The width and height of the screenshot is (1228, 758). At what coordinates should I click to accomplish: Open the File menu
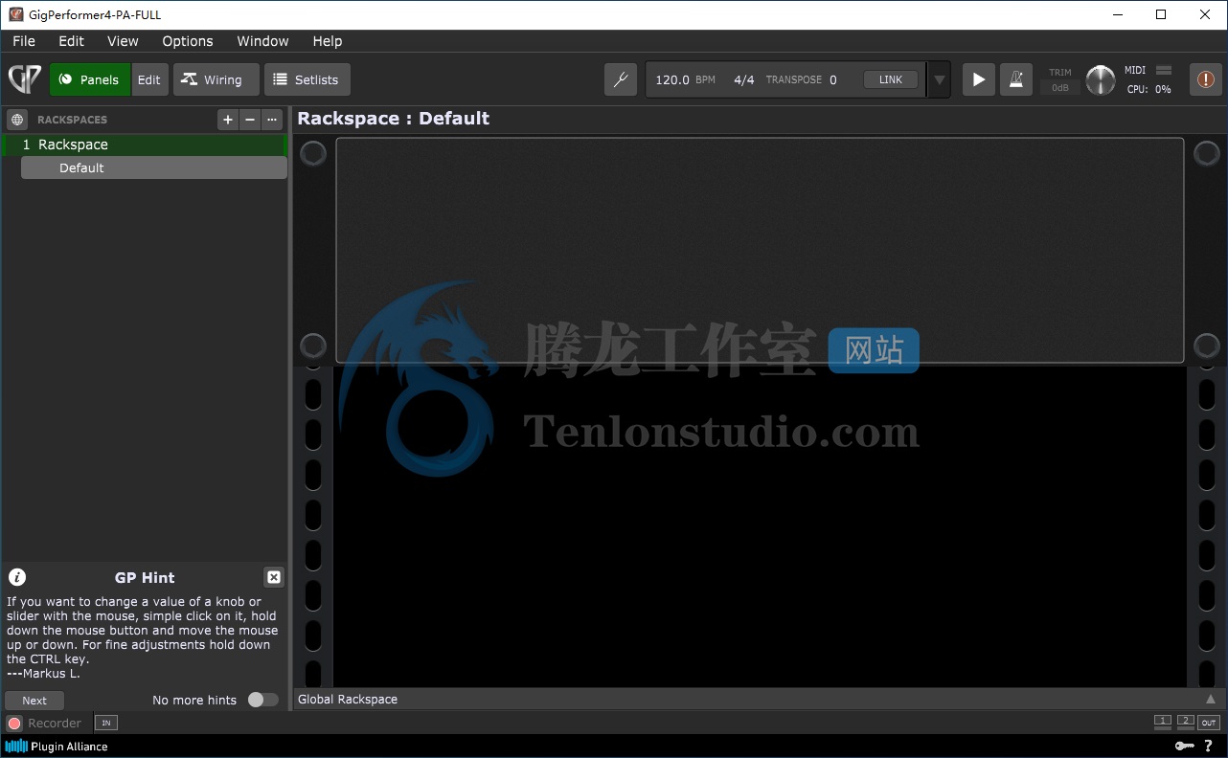pyautogui.click(x=24, y=41)
